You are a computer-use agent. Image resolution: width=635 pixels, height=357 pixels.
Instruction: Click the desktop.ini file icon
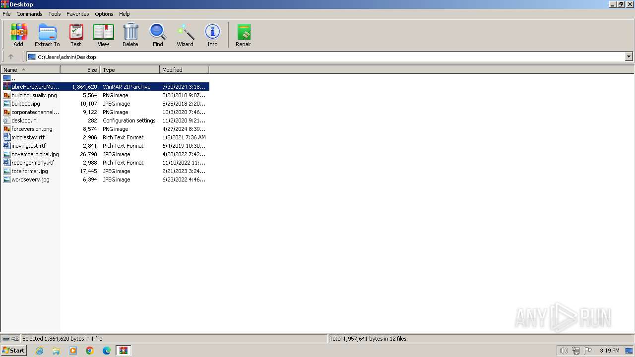click(x=7, y=120)
